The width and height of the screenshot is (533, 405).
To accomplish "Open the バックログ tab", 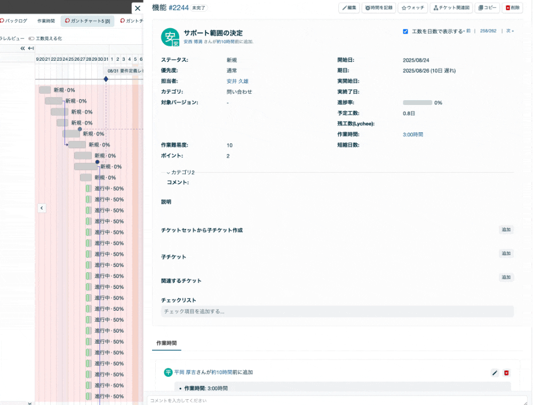I will (x=13, y=21).
